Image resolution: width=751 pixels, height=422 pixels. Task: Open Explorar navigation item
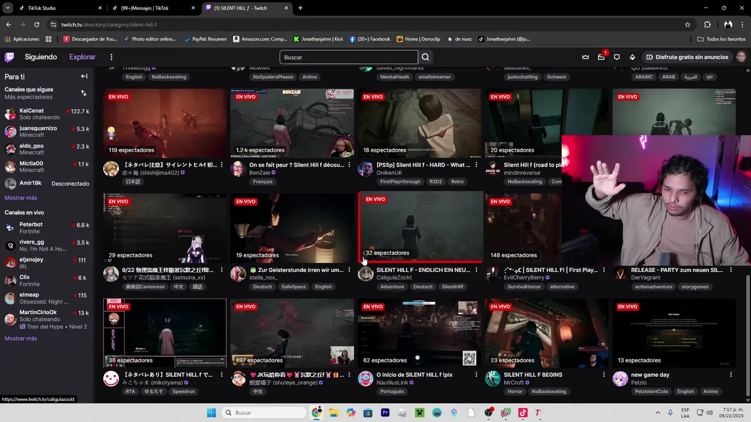coord(82,57)
